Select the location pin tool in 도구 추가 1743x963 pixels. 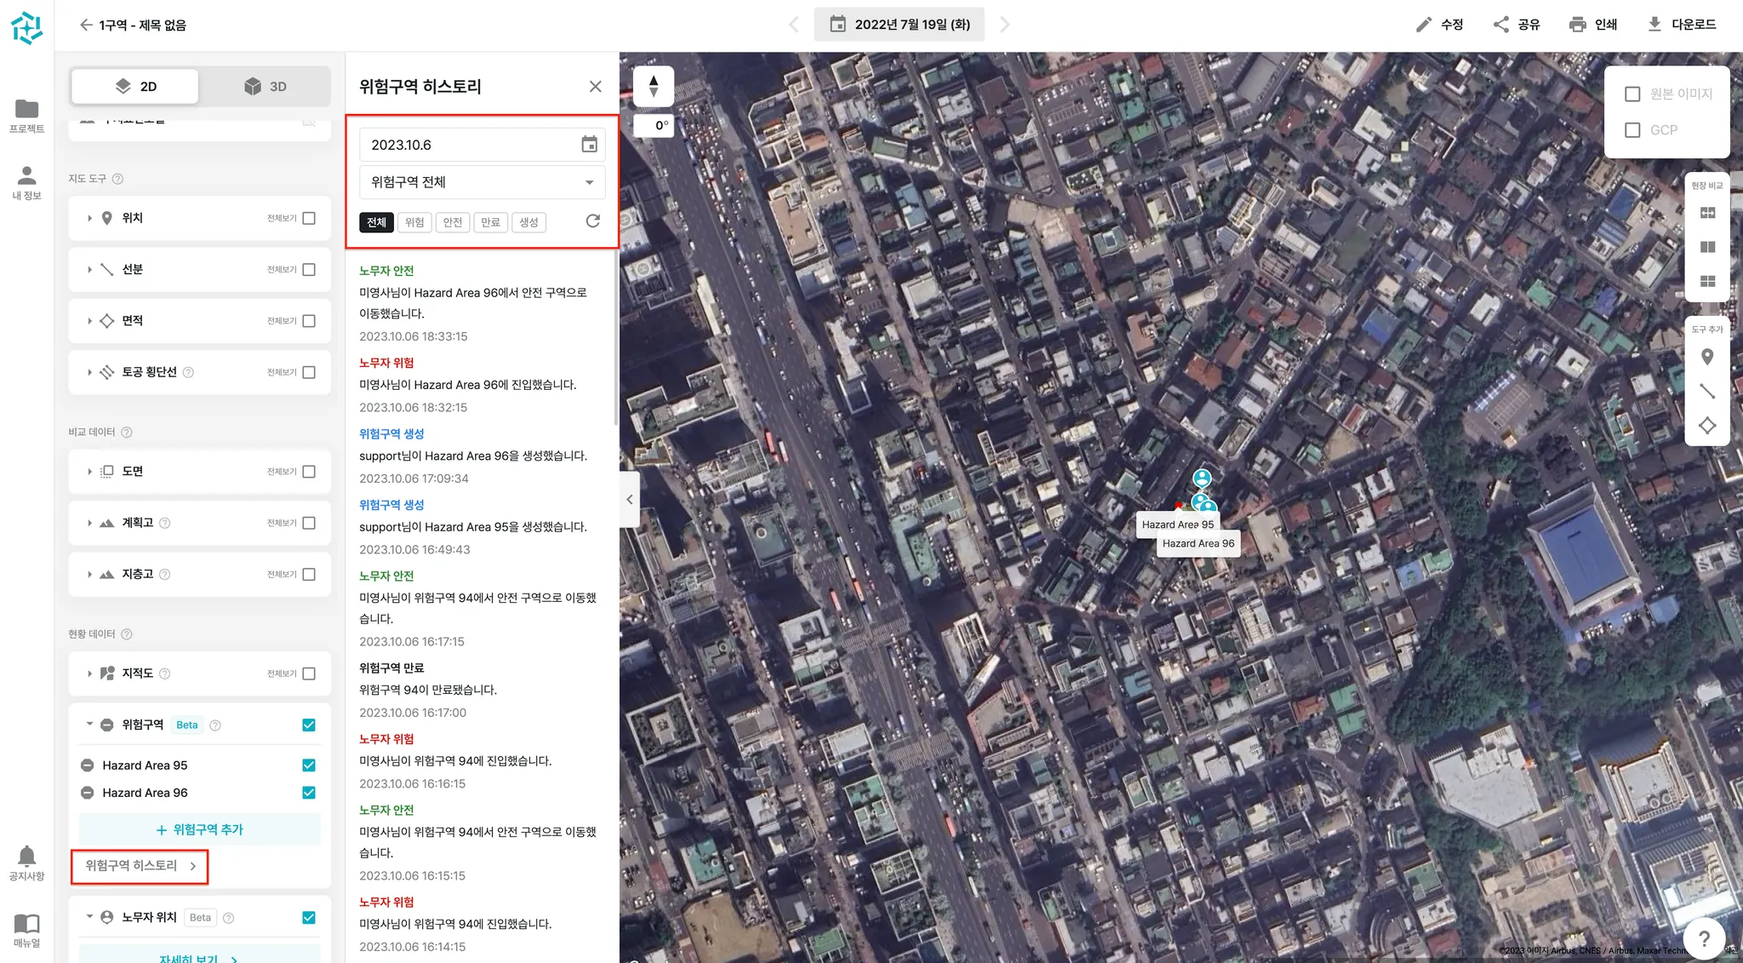click(x=1706, y=357)
